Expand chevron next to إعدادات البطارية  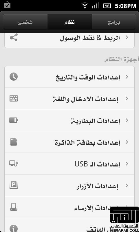pyautogui.click(x=127, y=120)
